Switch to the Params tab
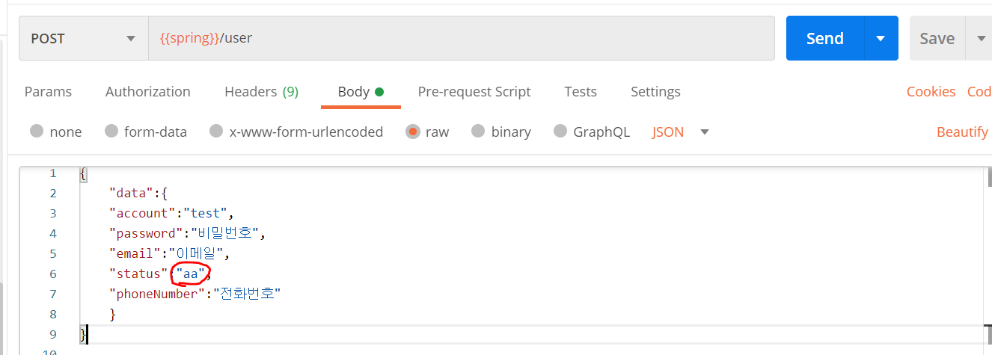Screen dimensions: 992x355 48,92
